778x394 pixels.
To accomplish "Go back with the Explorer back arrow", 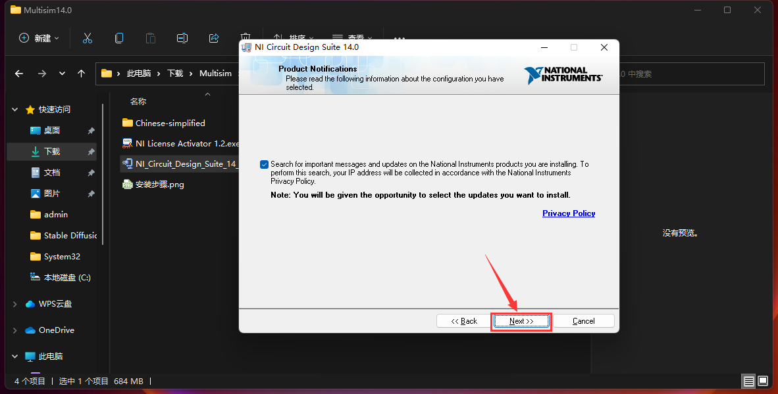I will (x=19, y=74).
